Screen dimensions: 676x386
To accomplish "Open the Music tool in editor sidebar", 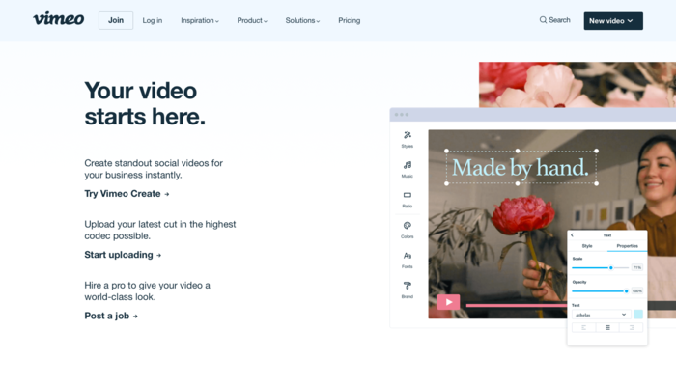I will click(x=407, y=169).
